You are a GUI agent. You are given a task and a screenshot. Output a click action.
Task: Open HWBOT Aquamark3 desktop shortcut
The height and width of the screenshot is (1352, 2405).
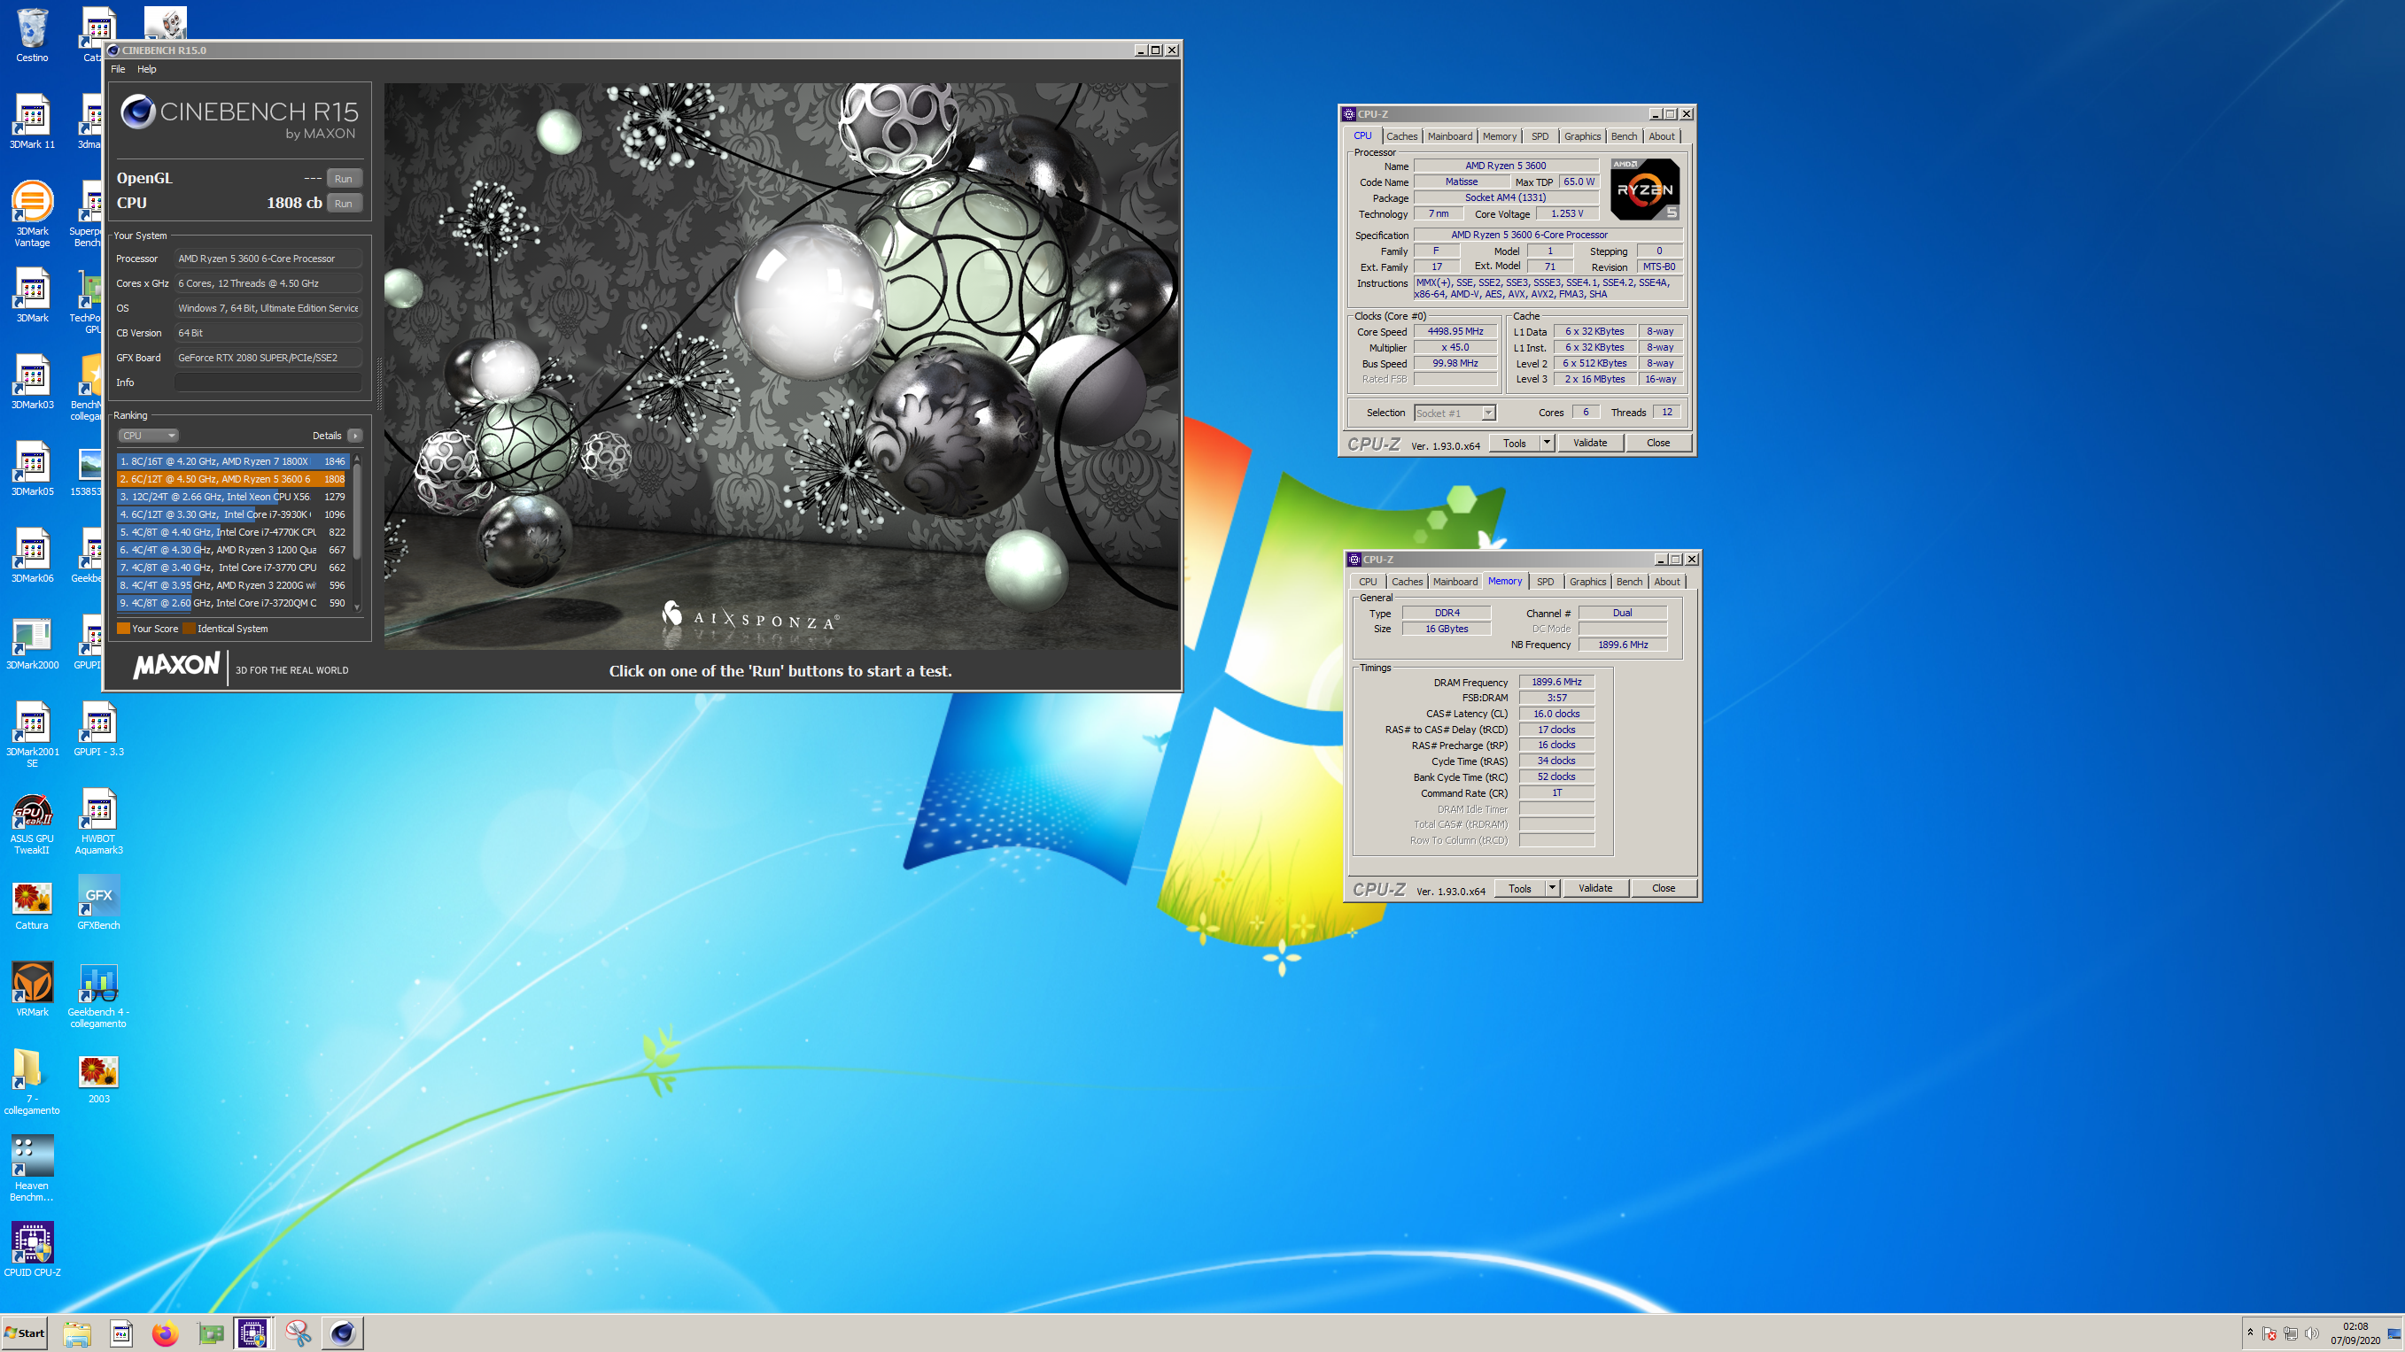(98, 823)
